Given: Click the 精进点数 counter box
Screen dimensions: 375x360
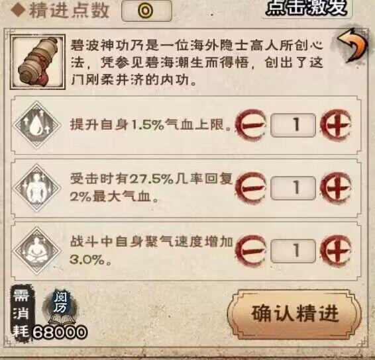Looking at the screenshot, I should pos(147,11).
